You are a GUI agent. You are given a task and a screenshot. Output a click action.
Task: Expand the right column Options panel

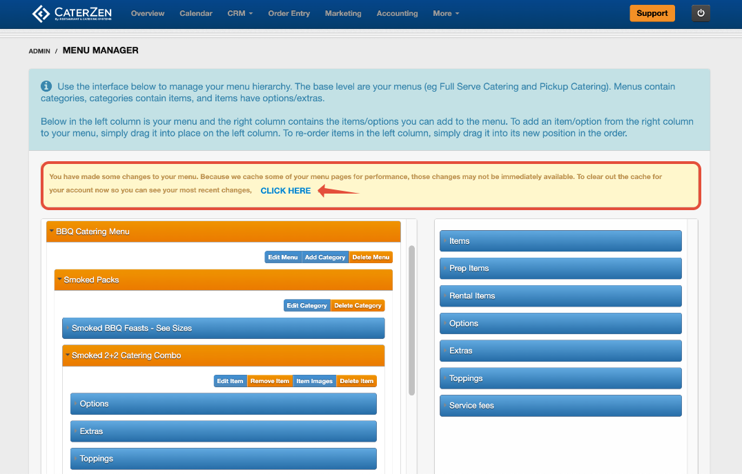click(560, 323)
